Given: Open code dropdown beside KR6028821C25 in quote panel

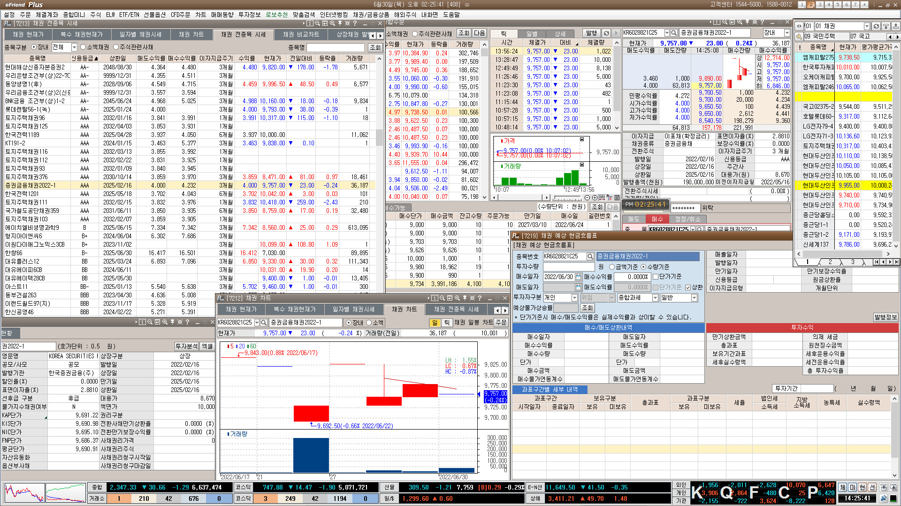Looking at the screenshot, I should (667, 33).
